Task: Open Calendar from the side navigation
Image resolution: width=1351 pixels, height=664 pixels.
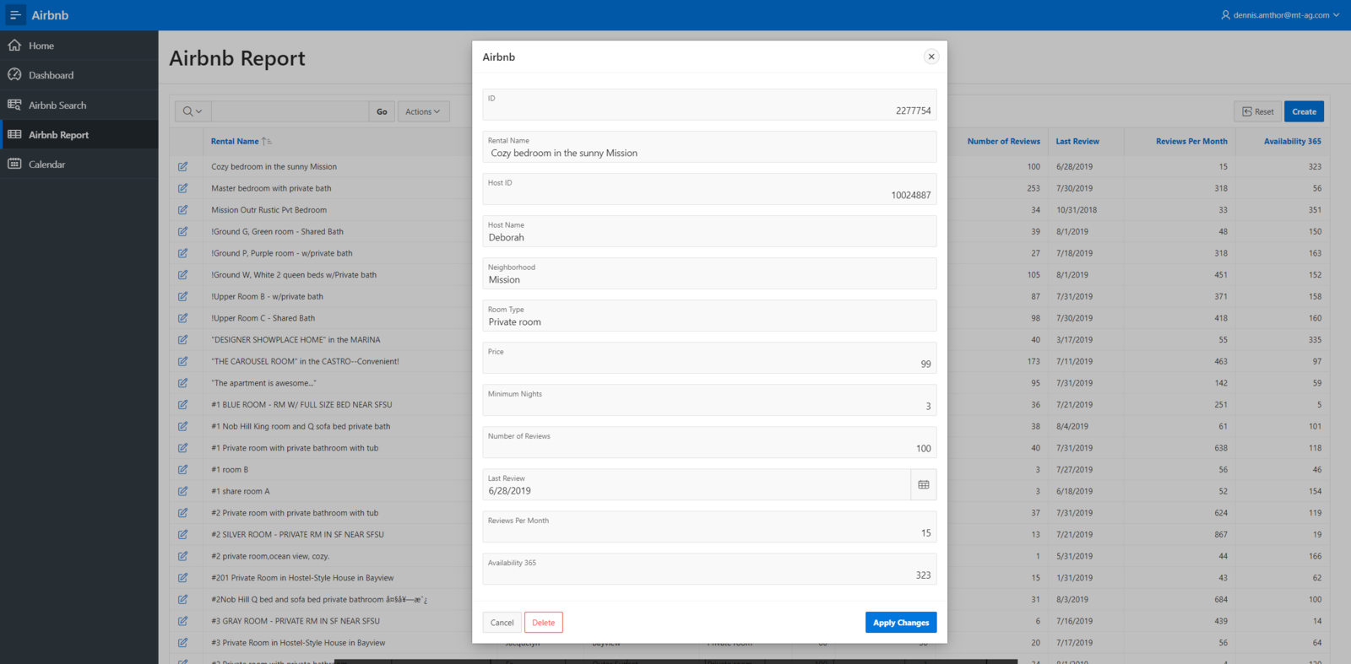Action: (x=46, y=165)
